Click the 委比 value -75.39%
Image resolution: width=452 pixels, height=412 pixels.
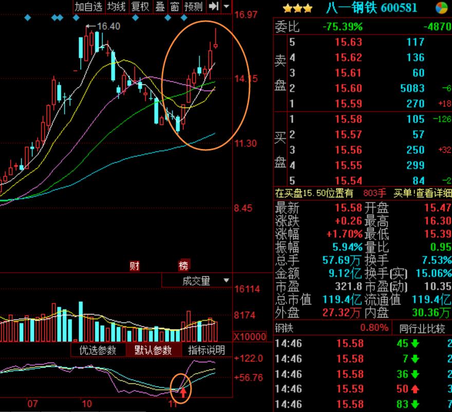coord(343,27)
